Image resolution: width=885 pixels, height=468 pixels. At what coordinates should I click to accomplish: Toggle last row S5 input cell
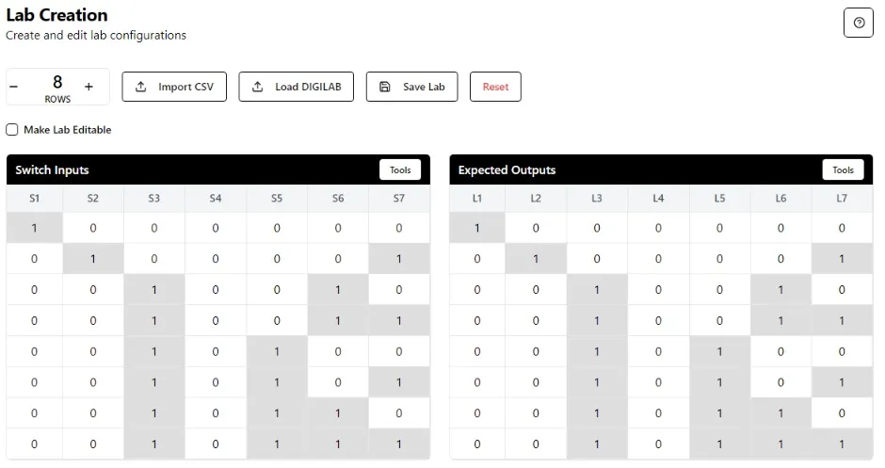(x=277, y=444)
